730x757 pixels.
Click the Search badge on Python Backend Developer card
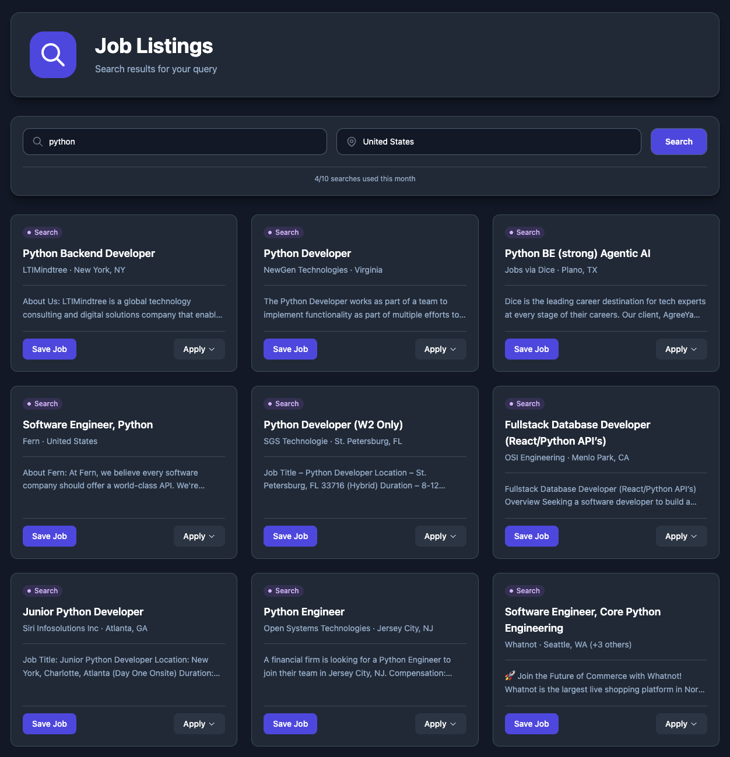[x=42, y=232]
